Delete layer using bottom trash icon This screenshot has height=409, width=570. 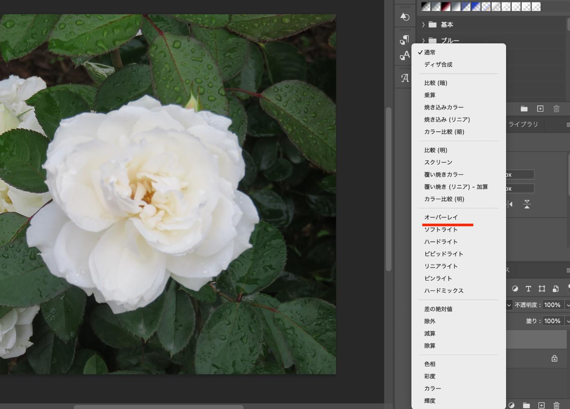556,405
